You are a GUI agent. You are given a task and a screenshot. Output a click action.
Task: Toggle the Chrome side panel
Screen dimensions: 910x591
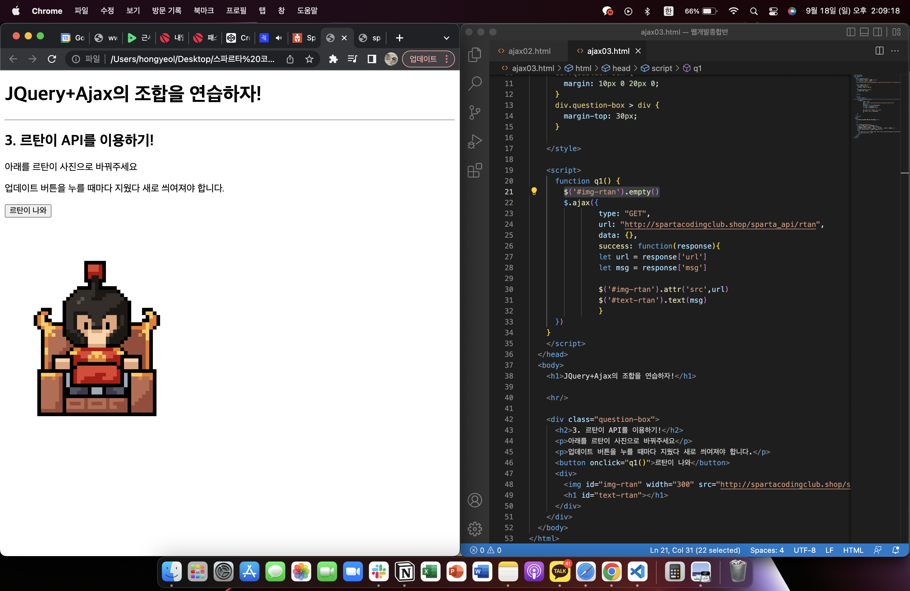372,59
